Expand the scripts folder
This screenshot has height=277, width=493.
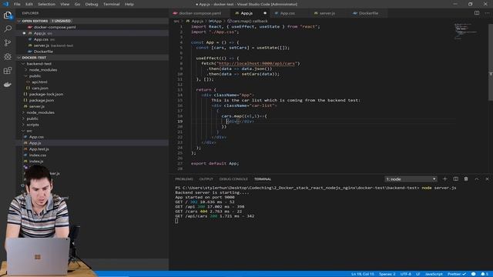pyautogui.click(x=24, y=125)
